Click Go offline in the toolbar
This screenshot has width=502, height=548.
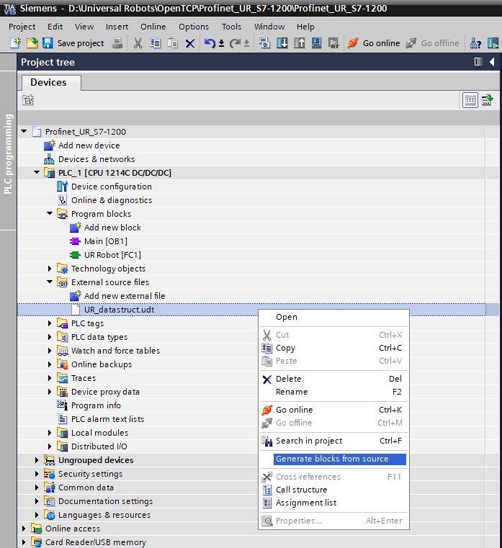coord(432,43)
